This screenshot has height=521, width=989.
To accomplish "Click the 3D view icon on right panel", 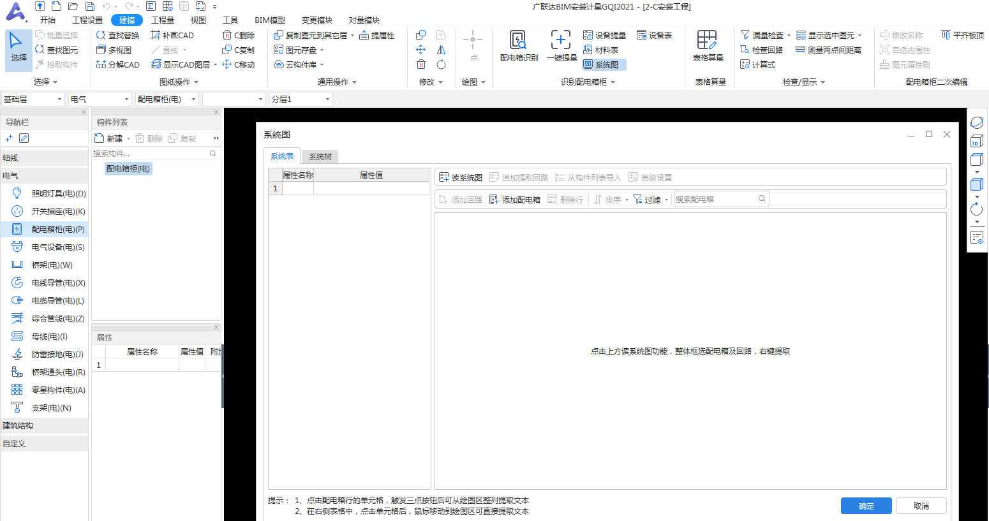I will [x=977, y=142].
